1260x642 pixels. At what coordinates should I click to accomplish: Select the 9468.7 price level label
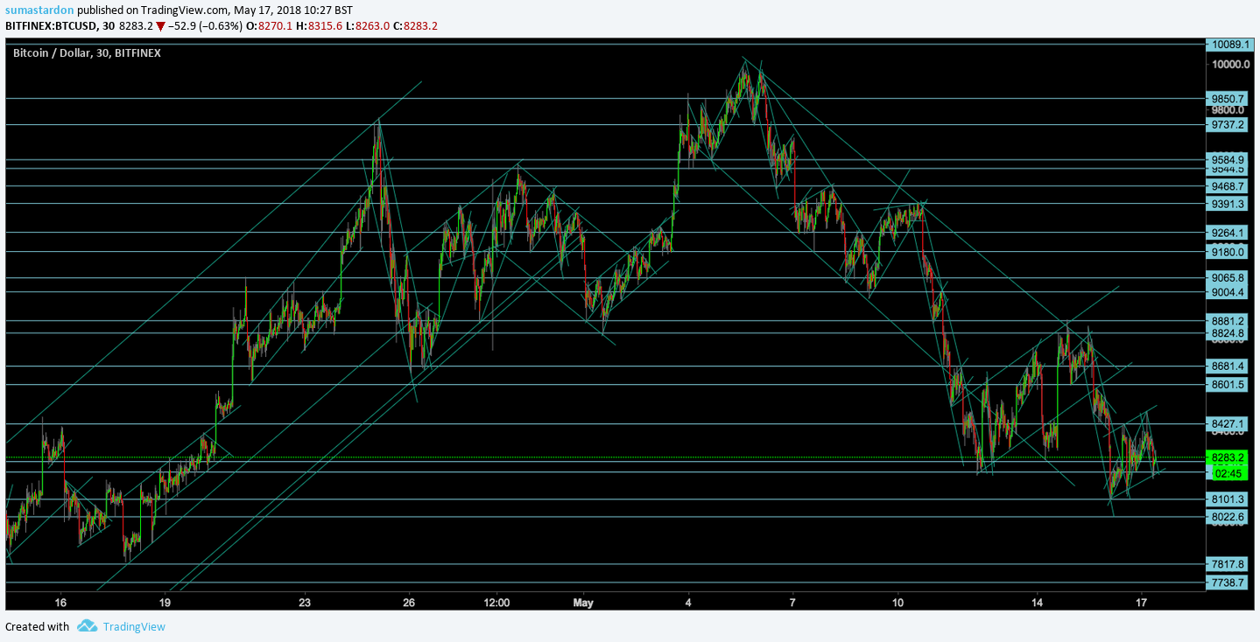[x=1227, y=186]
